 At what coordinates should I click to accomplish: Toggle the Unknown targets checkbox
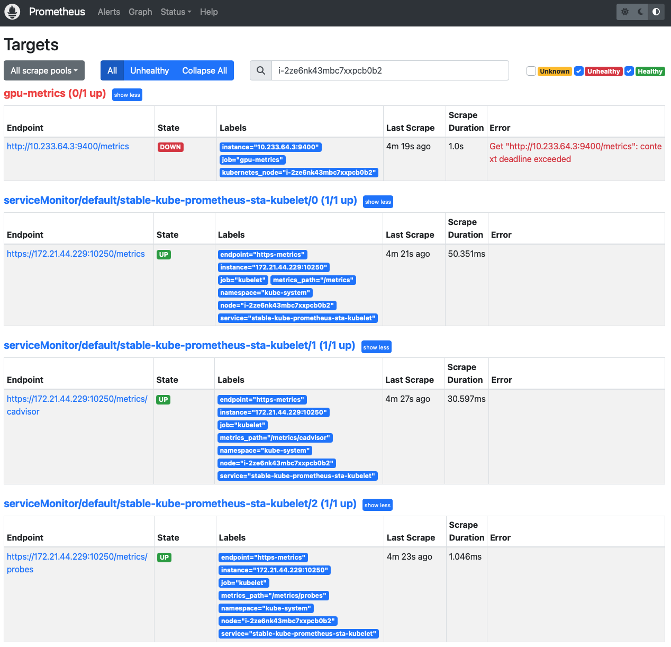[531, 71]
